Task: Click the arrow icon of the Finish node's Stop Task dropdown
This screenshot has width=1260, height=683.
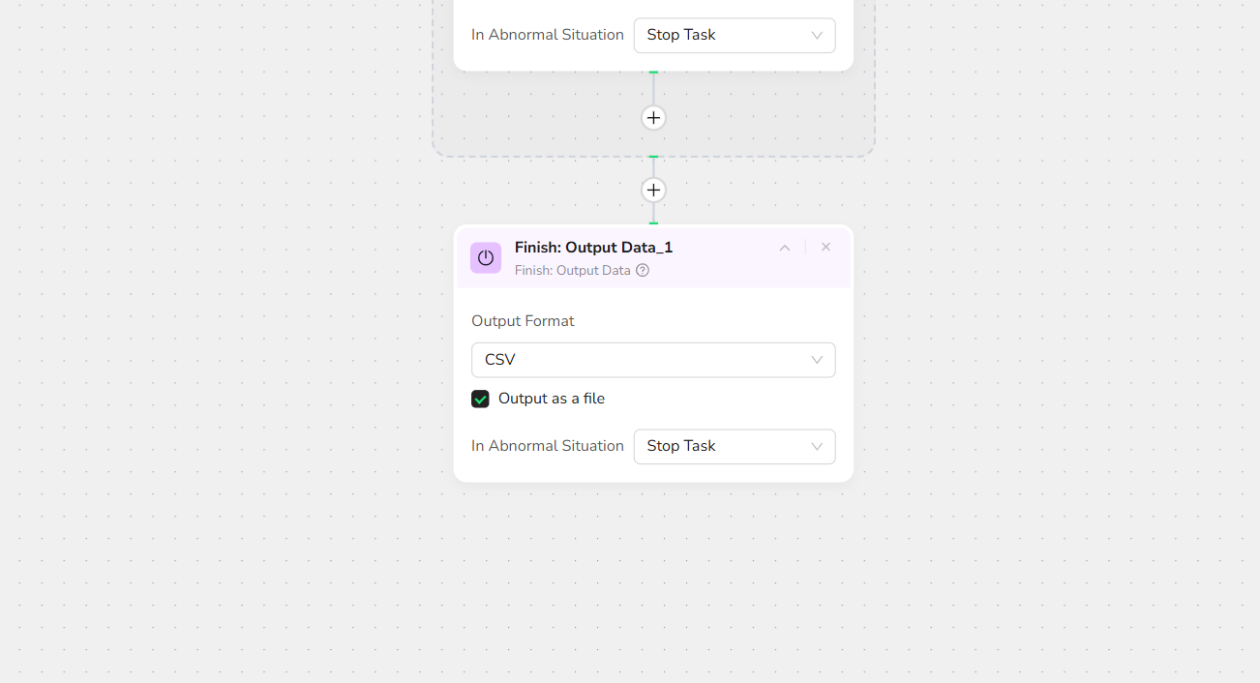Action: 817,446
